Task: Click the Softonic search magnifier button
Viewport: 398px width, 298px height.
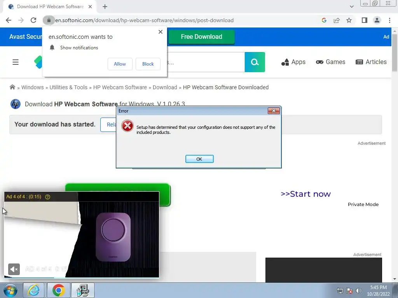Action: pos(255,62)
